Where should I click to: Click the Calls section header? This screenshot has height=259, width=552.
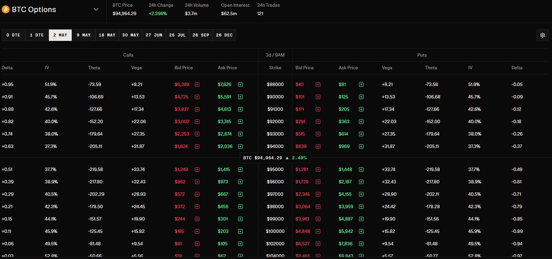tap(128, 55)
